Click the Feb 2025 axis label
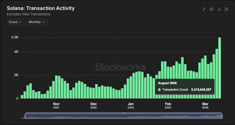This screenshot has width=235, height=125. tap(168, 106)
